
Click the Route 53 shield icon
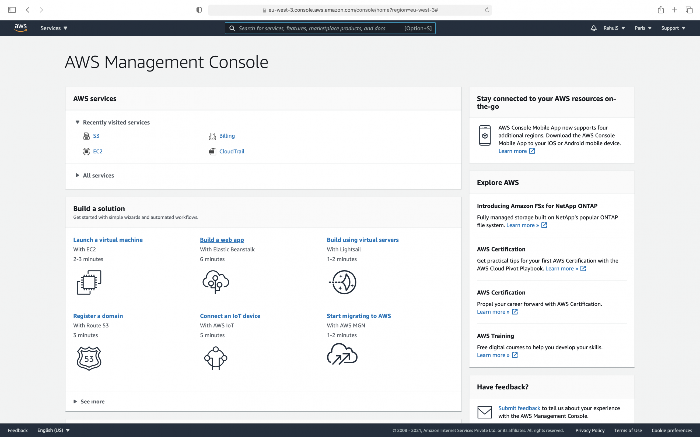(x=89, y=358)
